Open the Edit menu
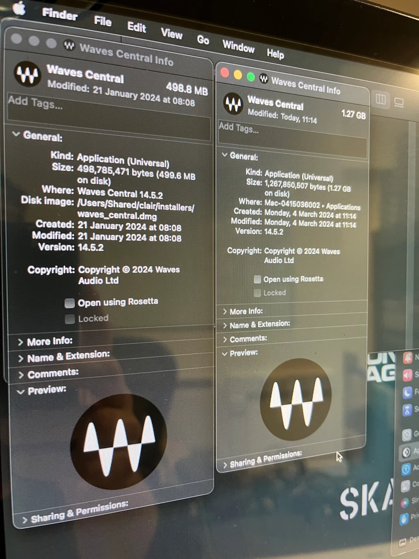 click(x=137, y=27)
